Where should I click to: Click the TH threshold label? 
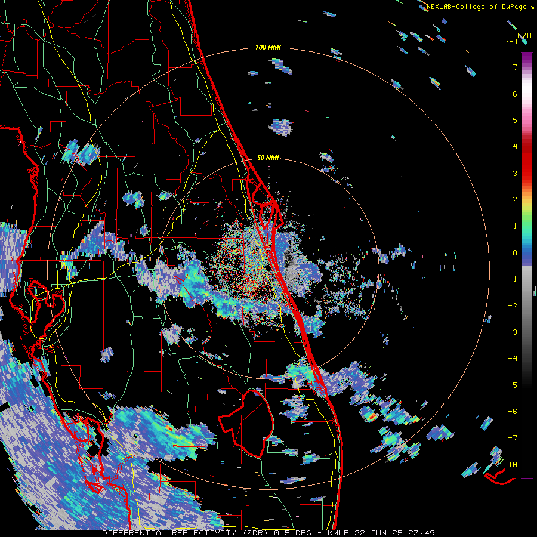click(513, 465)
